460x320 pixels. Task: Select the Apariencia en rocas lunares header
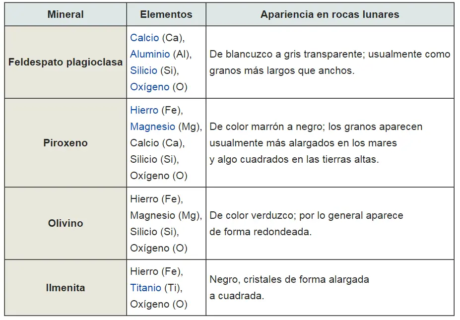tap(330, 14)
